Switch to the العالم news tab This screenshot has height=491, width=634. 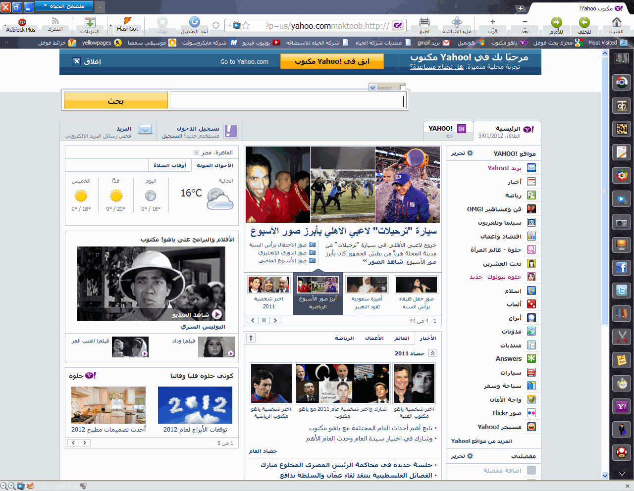402,338
